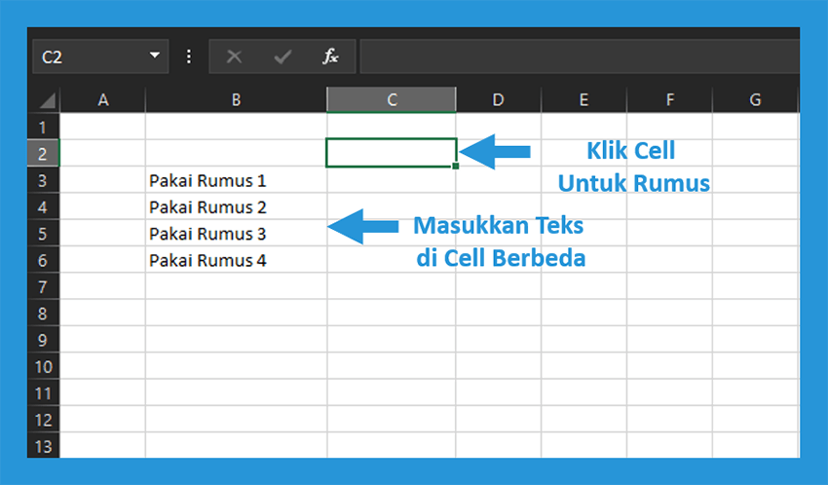The image size is (828, 485).
Task: Select row 13 header
Action: pyautogui.click(x=43, y=446)
